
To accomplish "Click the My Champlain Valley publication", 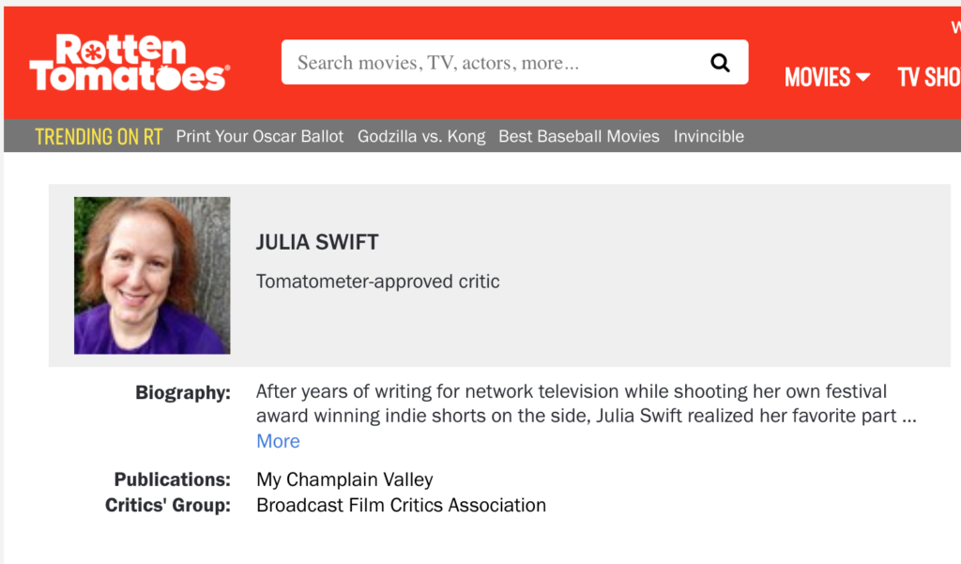I will pos(344,480).
